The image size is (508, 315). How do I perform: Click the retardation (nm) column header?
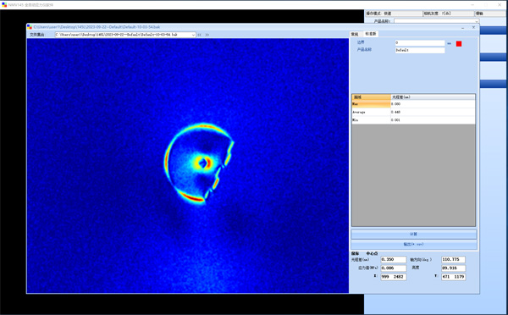[433, 97]
